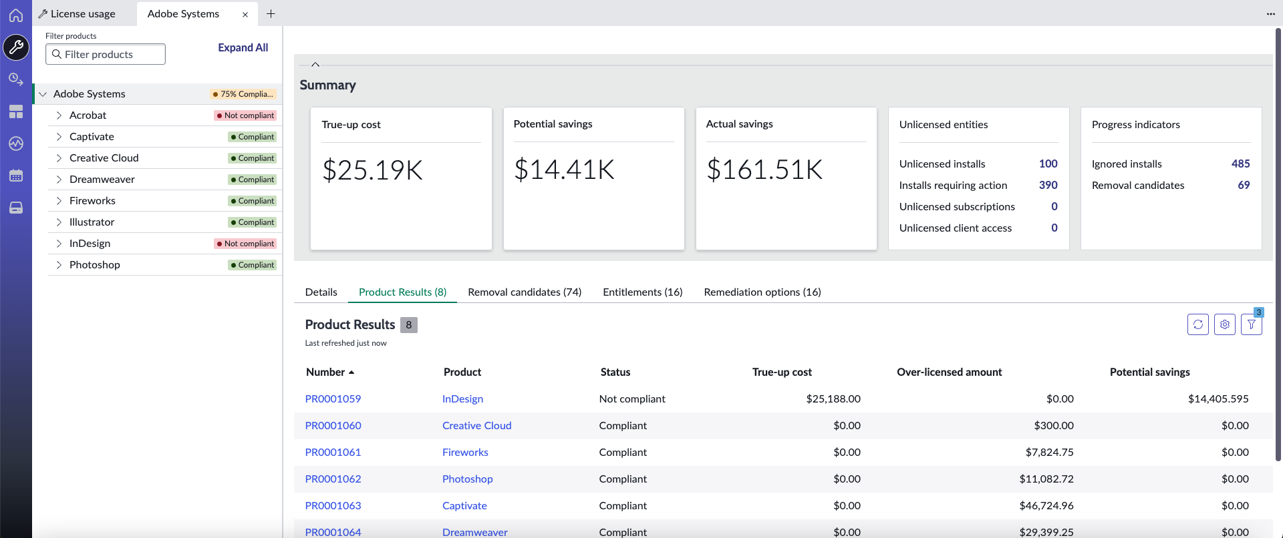The height and width of the screenshot is (538, 1283).
Task: Collapse the Summary section chevron
Action: click(x=315, y=65)
